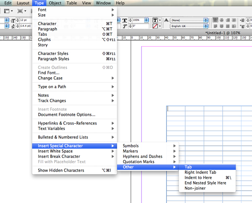Choose Tab from the Other submenu
The image size is (252, 203).
pyautogui.click(x=207, y=167)
